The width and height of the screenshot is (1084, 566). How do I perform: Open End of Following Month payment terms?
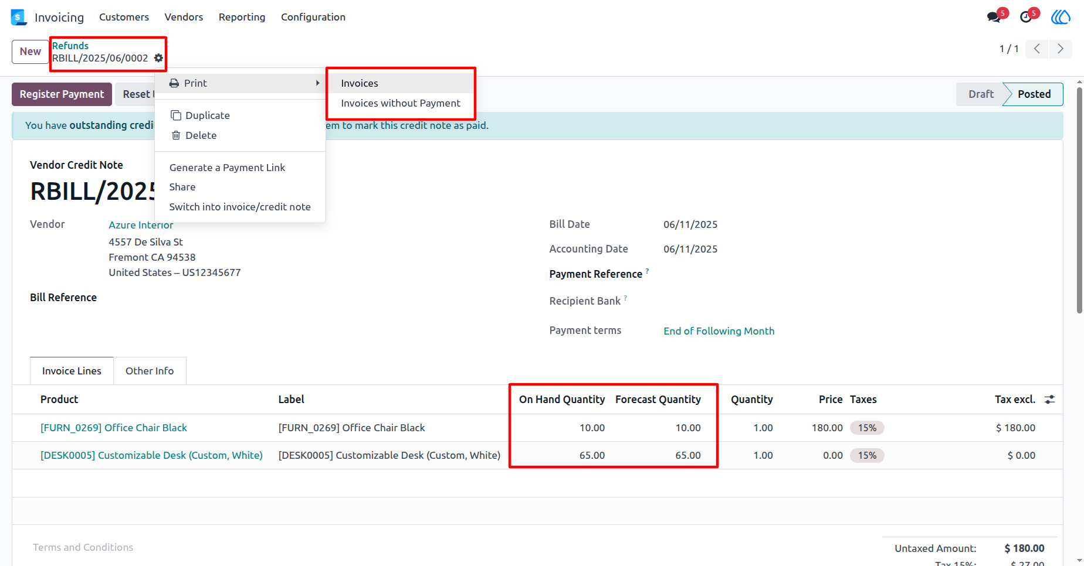click(x=719, y=331)
